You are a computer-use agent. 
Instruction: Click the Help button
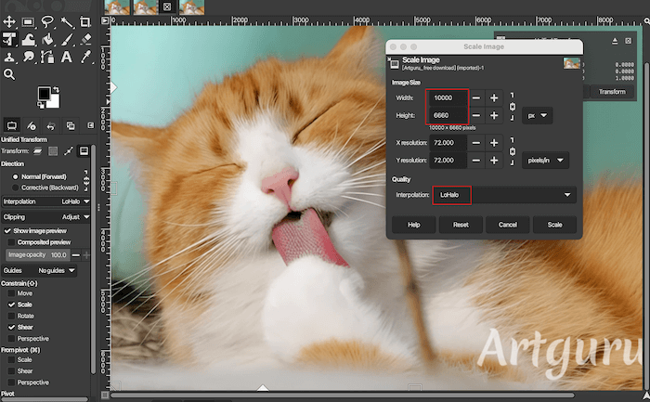(414, 225)
